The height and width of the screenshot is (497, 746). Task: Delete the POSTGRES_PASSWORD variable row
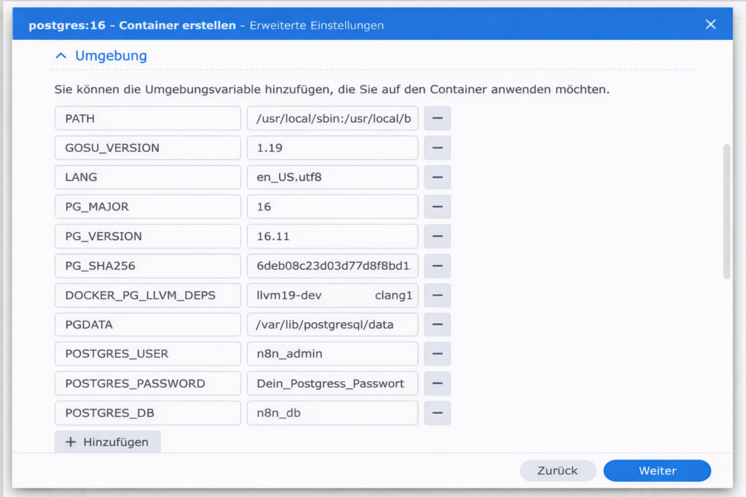click(x=437, y=383)
